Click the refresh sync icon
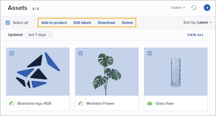Viewport: 216px width, 116px height. pos(194,8)
